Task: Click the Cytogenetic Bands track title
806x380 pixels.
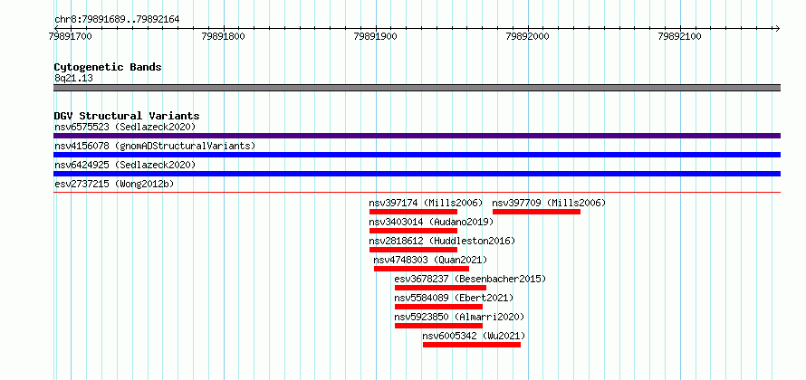Action: pyautogui.click(x=108, y=67)
